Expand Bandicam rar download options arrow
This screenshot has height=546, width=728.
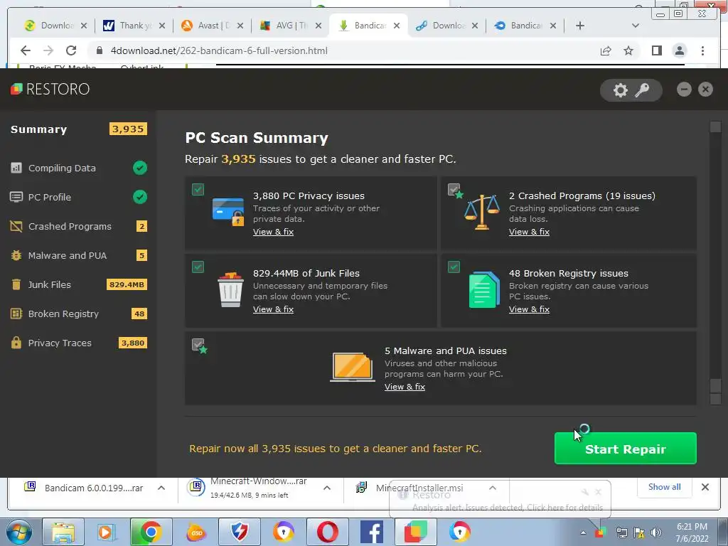click(x=161, y=488)
